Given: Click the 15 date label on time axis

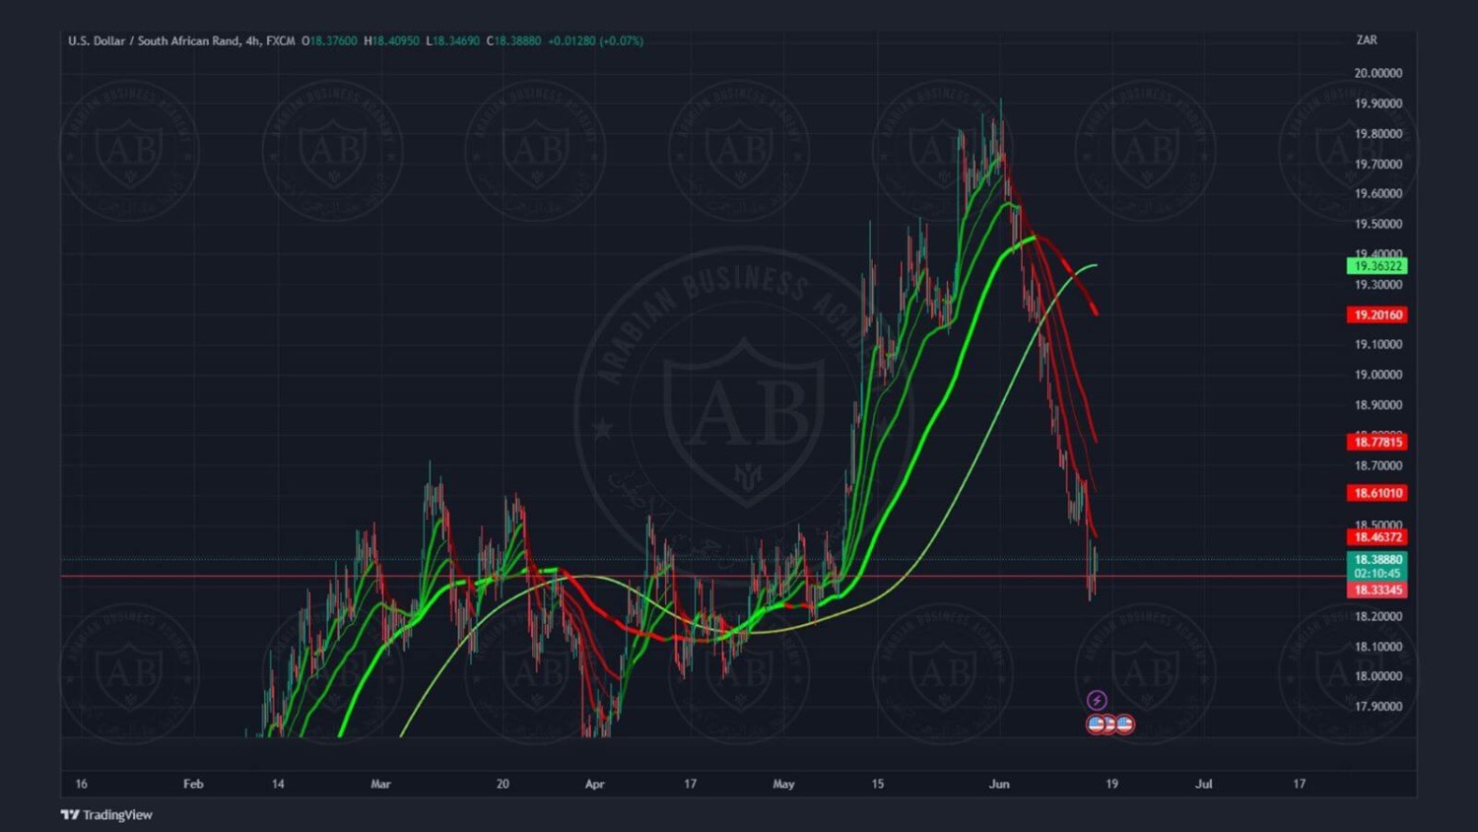Looking at the screenshot, I should tap(877, 785).
